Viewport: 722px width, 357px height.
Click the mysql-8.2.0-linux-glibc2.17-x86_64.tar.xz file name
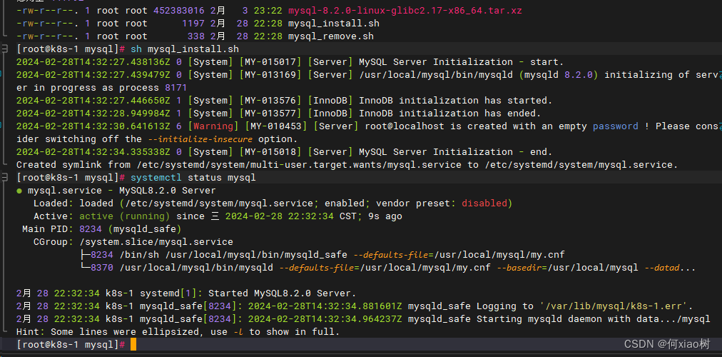pyautogui.click(x=405, y=10)
